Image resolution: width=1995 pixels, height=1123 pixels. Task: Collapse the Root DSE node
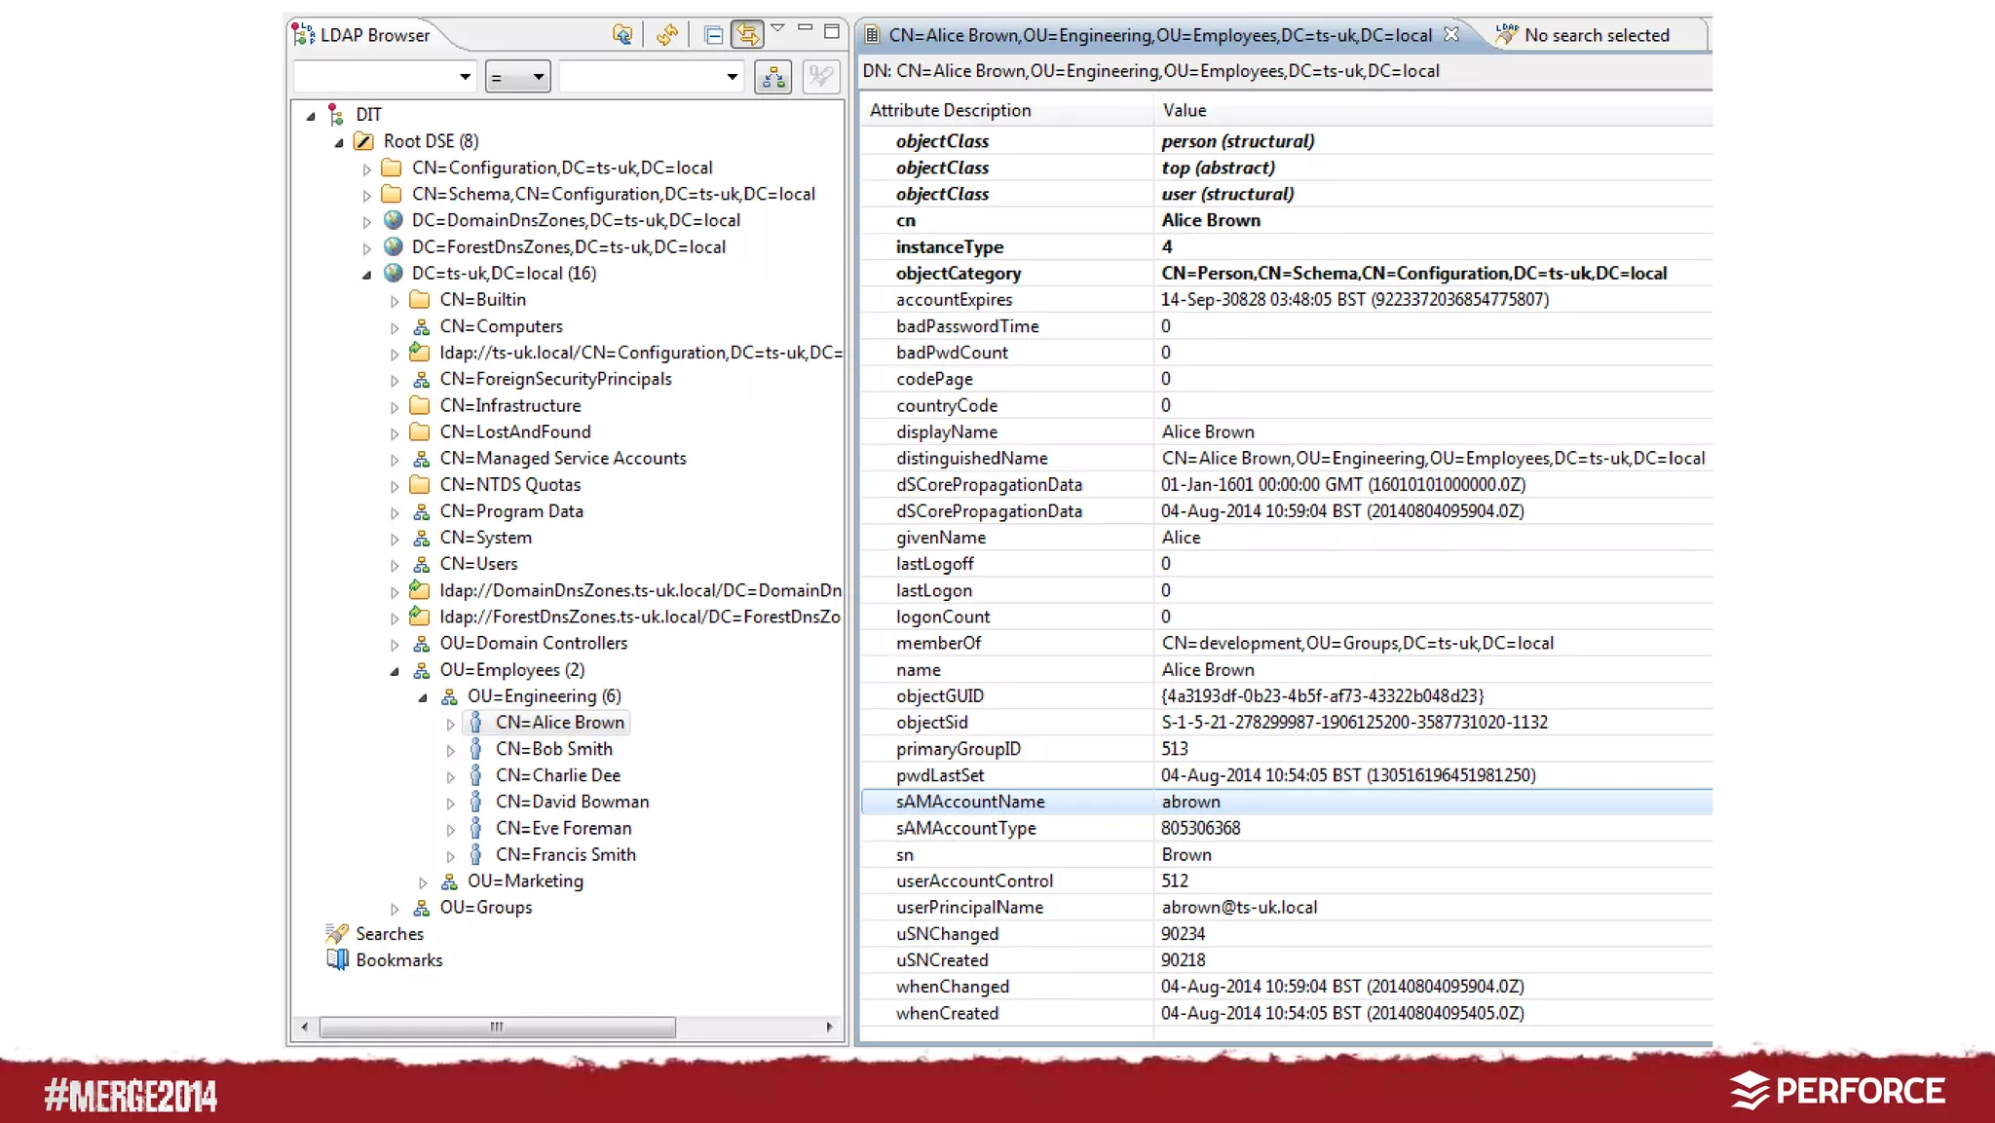pyautogui.click(x=339, y=142)
